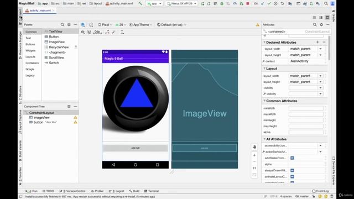Image resolution: width=354 pixels, height=199 pixels.
Task: Open AppTheme selector dropdown
Action: pos(140,25)
